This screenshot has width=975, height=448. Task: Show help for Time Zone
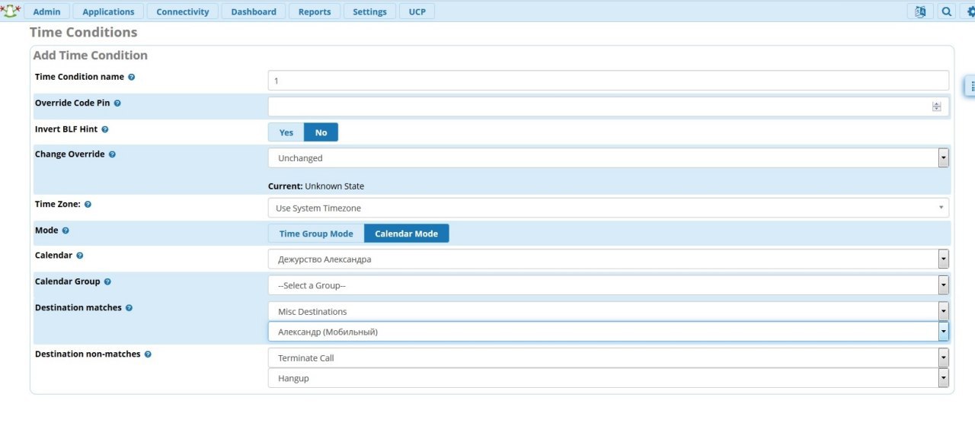coord(88,205)
